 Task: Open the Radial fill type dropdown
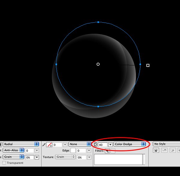(21, 144)
